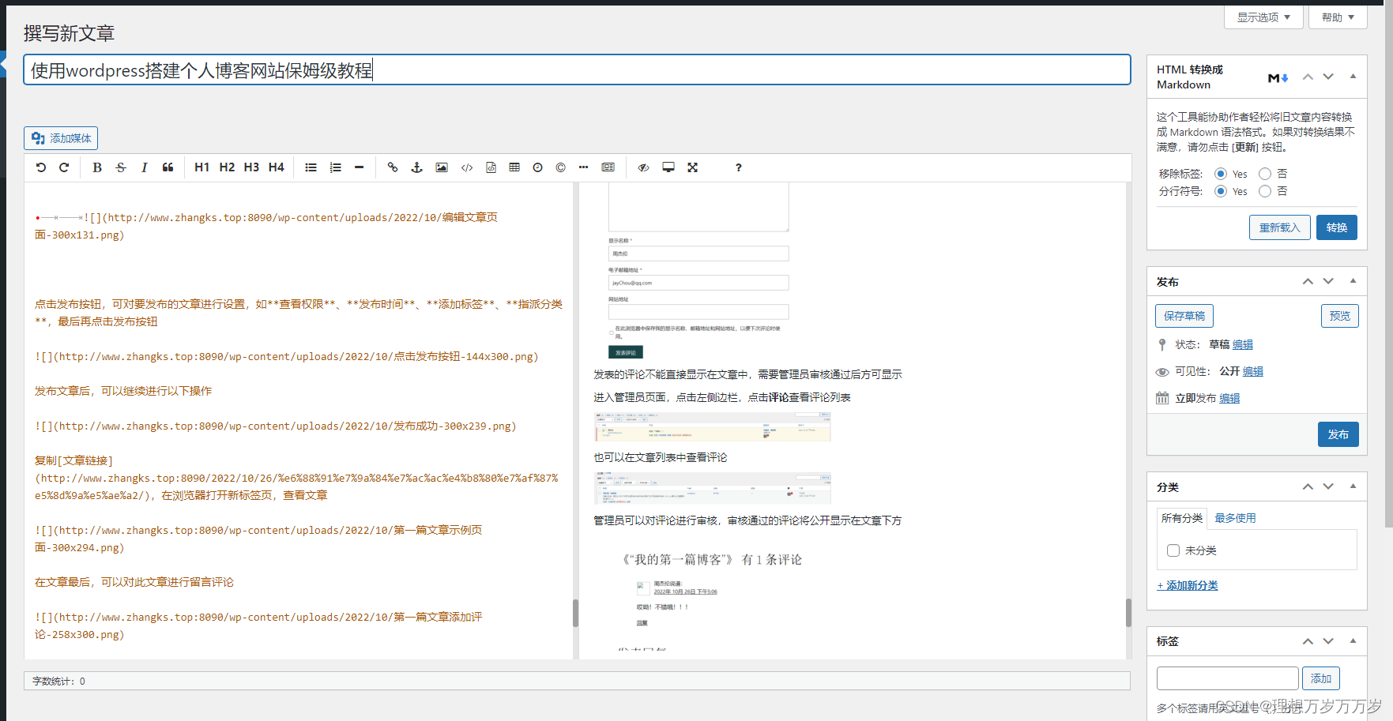
Task: Insert H2 heading
Action: tap(227, 167)
